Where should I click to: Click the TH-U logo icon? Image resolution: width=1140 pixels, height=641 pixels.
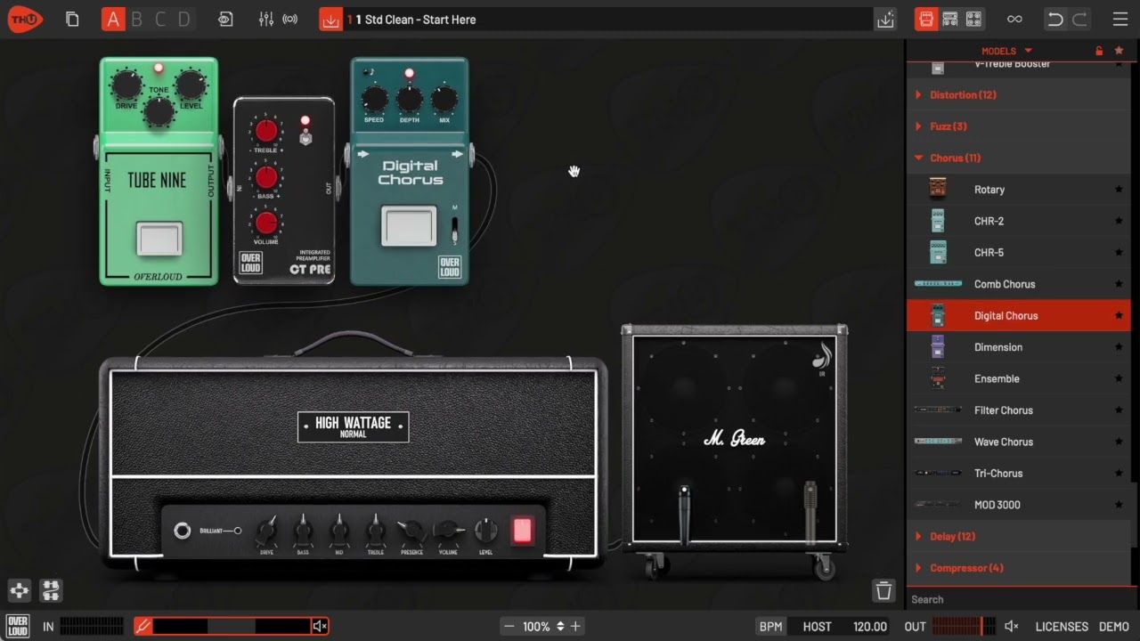tap(25, 19)
